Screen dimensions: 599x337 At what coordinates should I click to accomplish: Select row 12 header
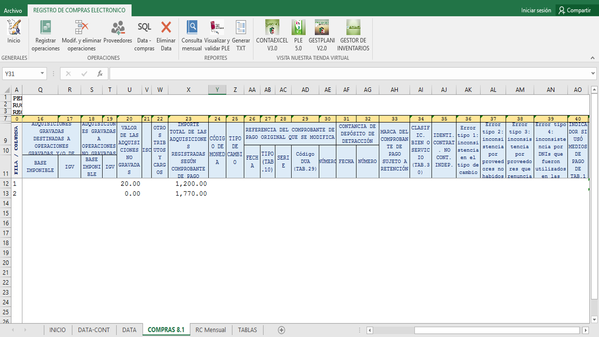[x=6, y=184]
